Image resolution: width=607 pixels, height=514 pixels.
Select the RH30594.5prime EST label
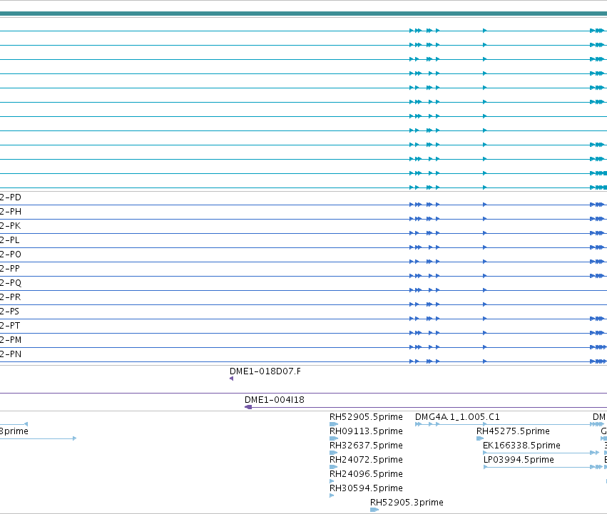pyautogui.click(x=366, y=488)
